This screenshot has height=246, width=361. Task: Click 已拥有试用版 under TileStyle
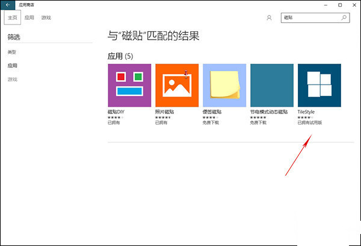pos(310,122)
